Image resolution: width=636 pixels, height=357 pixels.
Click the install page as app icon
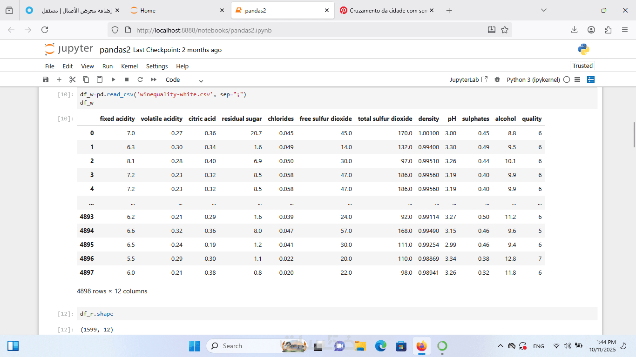point(492,30)
